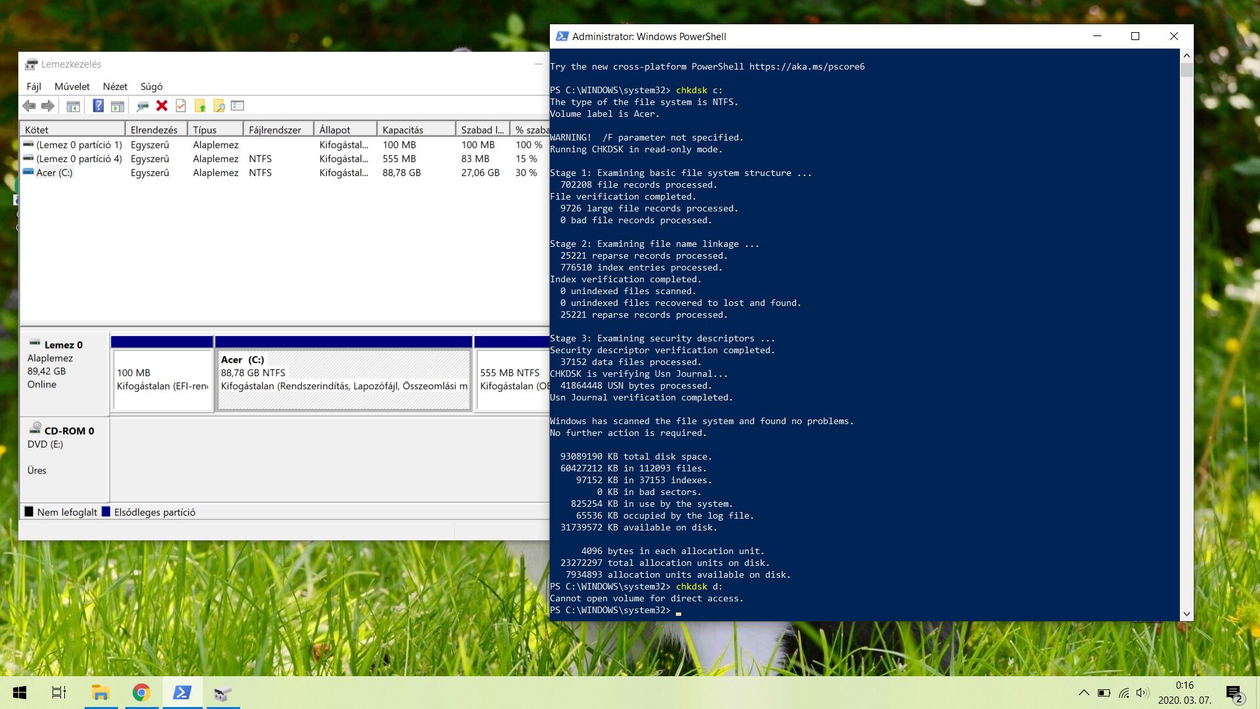Click the folder with magnifier icon
Screen dimensions: 1260x709
[x=219, y=106]
